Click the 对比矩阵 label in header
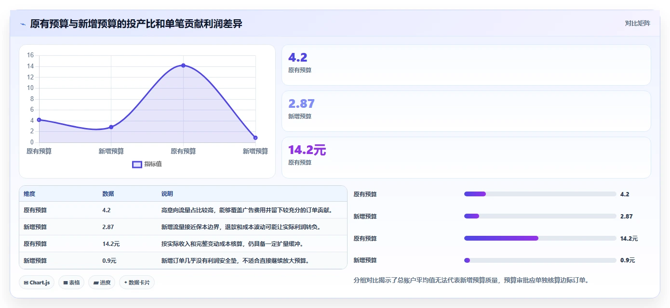 click(x=637, y=23)
